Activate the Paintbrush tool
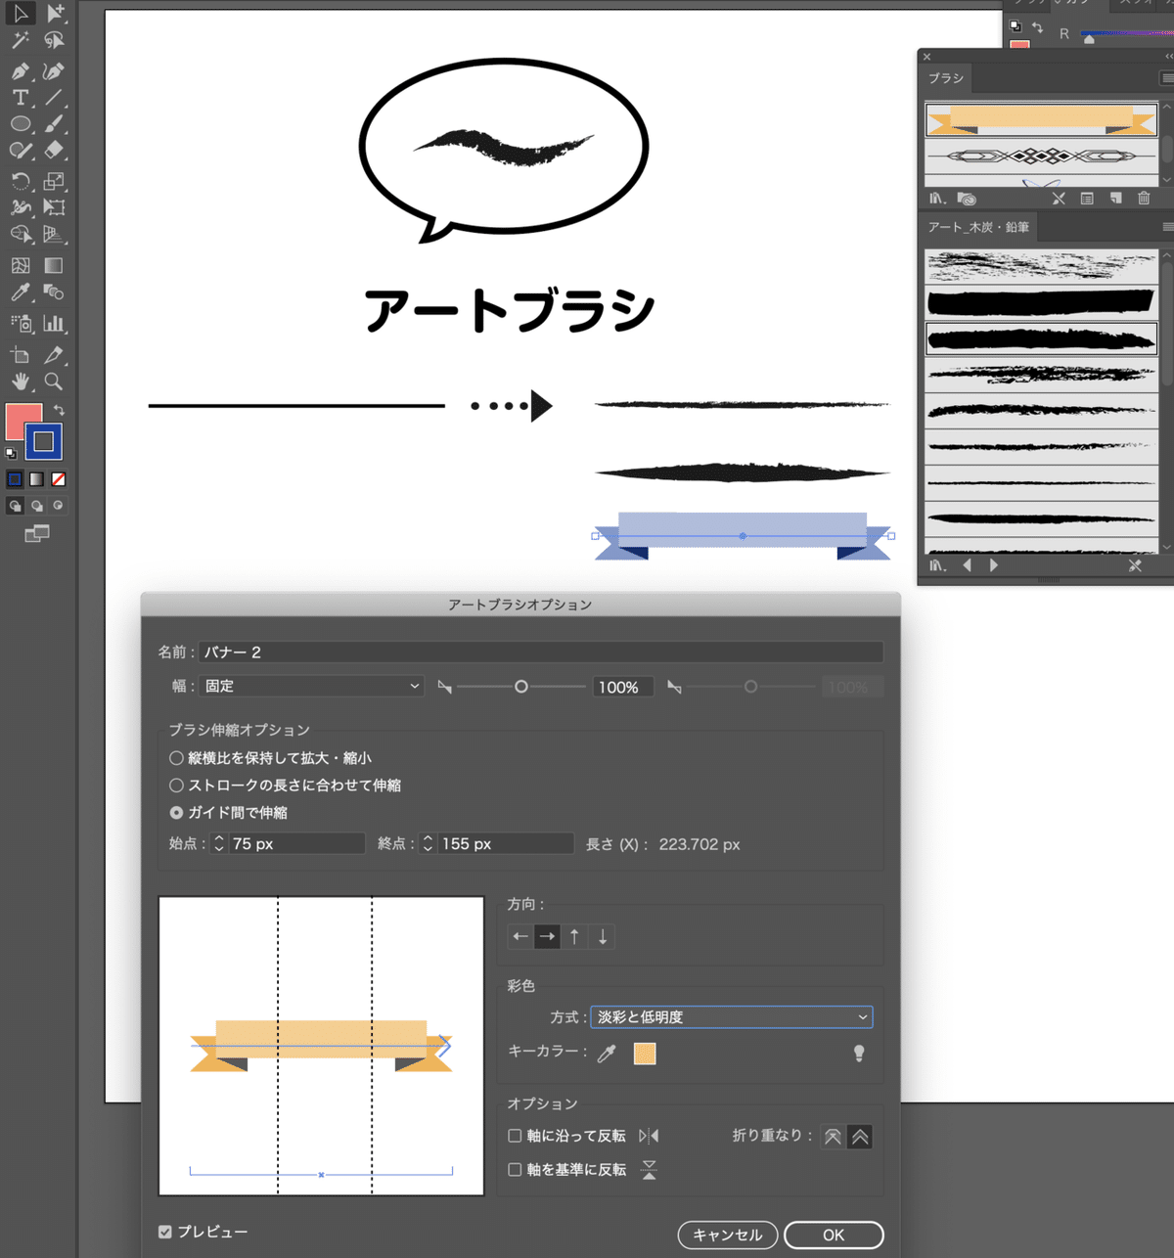The height and width of the screenshot is (1258, 1174). pyautogui.click(x=55, y=124)
